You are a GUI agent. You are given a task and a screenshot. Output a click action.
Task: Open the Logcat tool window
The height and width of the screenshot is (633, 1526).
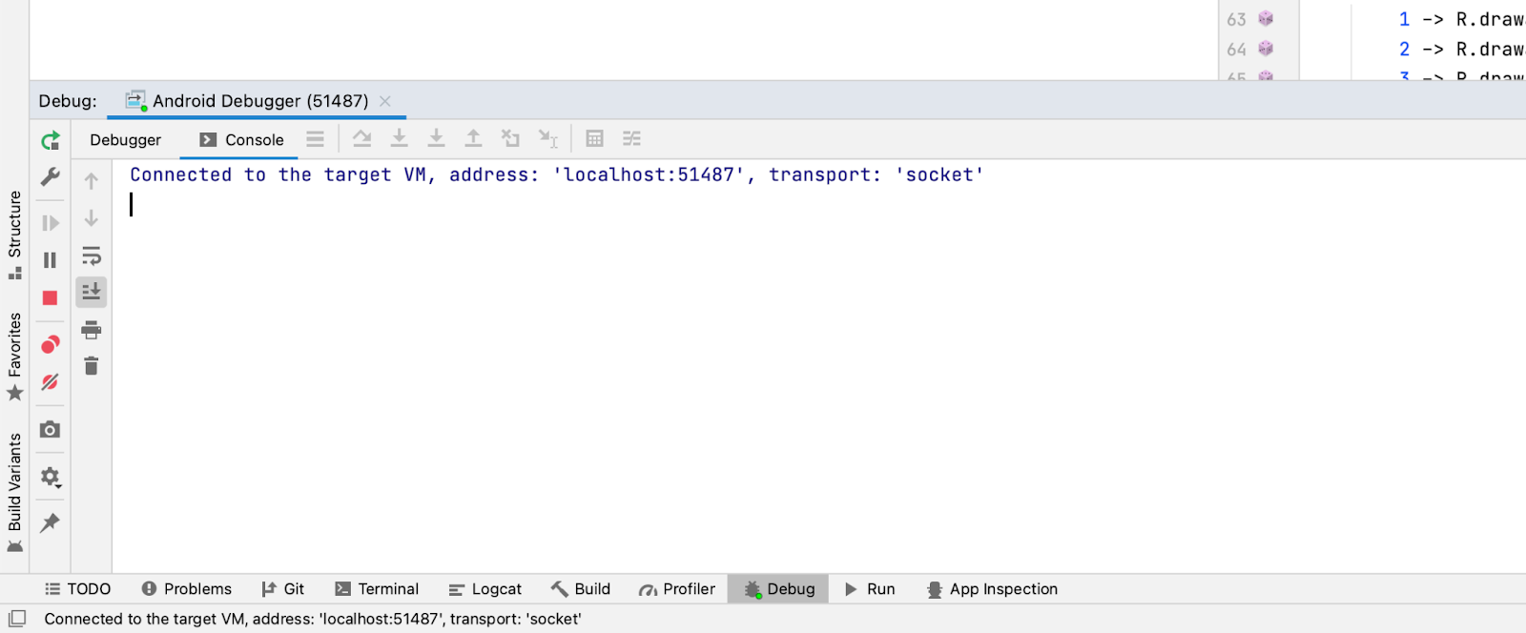(485, 589)
